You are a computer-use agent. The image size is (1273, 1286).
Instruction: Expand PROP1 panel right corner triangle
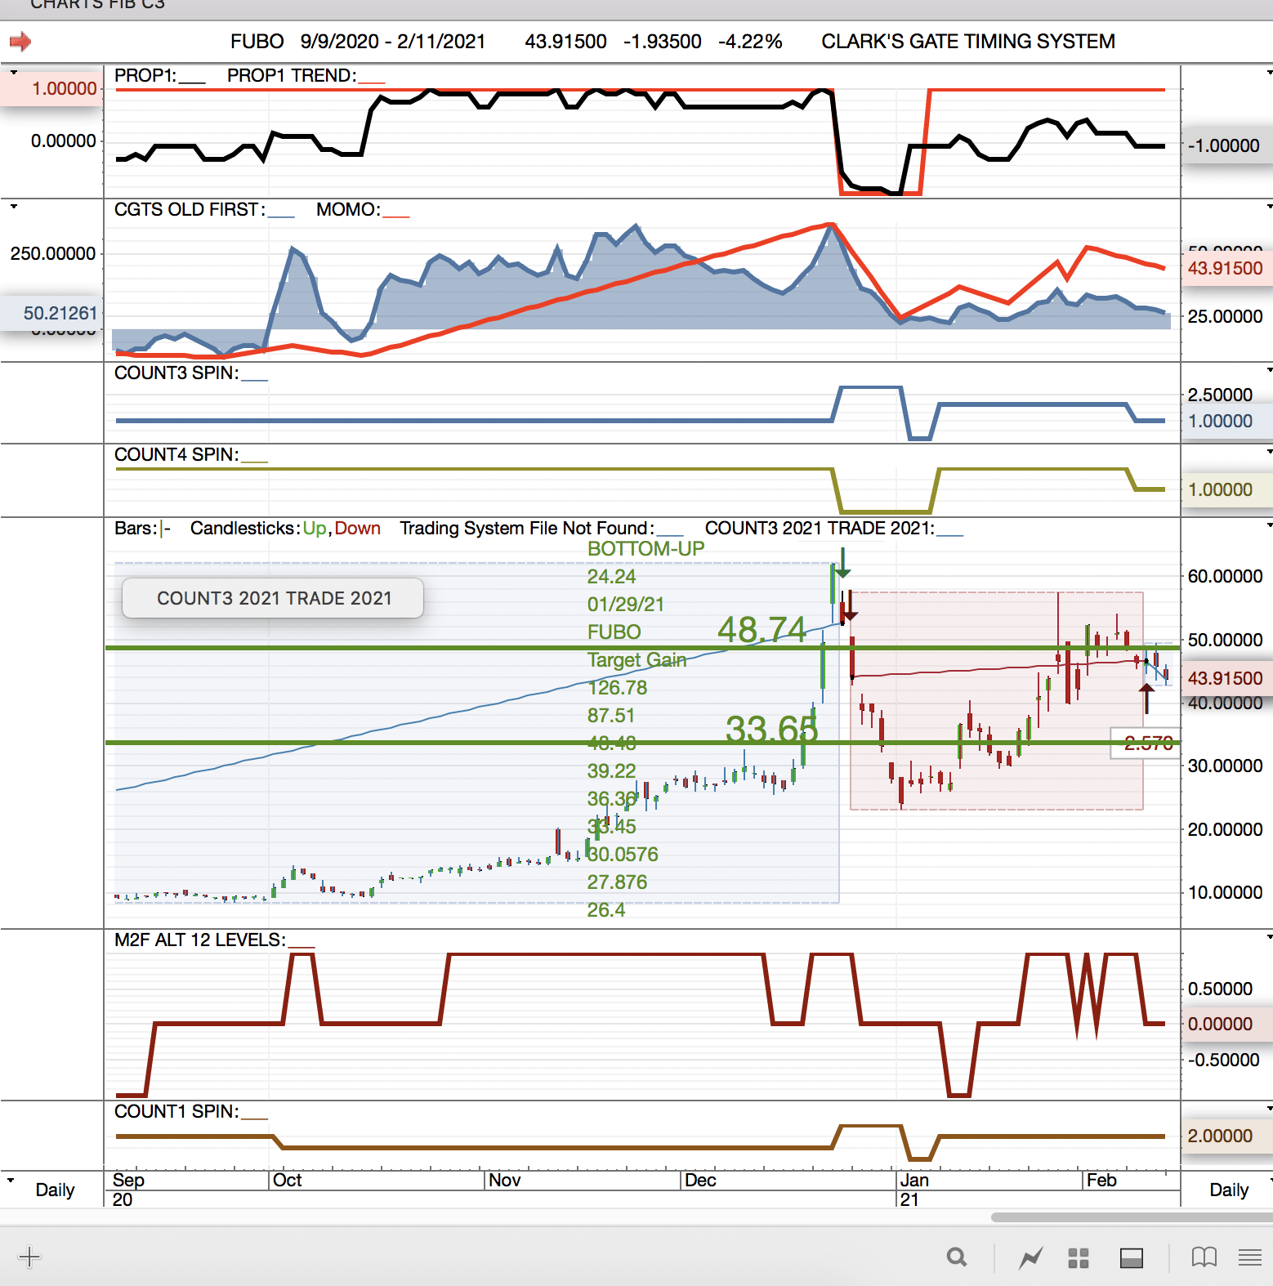pyautogui.click(x=1269, y=73)
